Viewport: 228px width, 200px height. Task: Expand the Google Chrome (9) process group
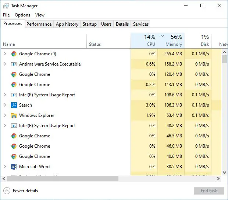pos(5,54)
